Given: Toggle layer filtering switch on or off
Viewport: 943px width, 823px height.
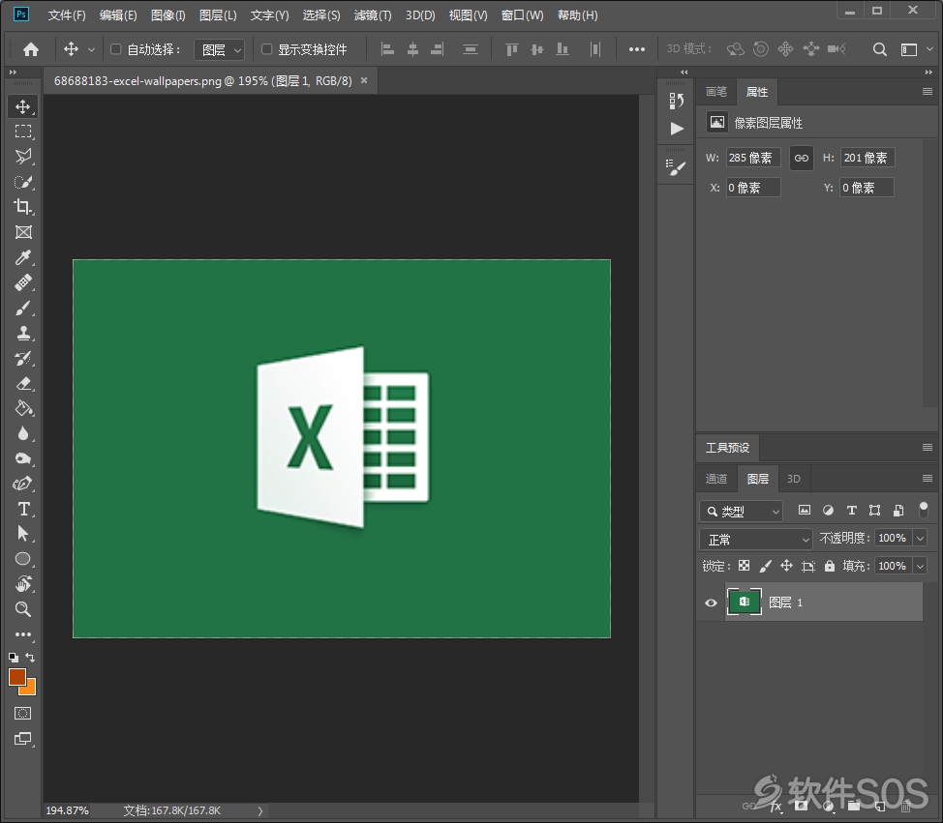Looking at the screenshot, I should point(924,510).
